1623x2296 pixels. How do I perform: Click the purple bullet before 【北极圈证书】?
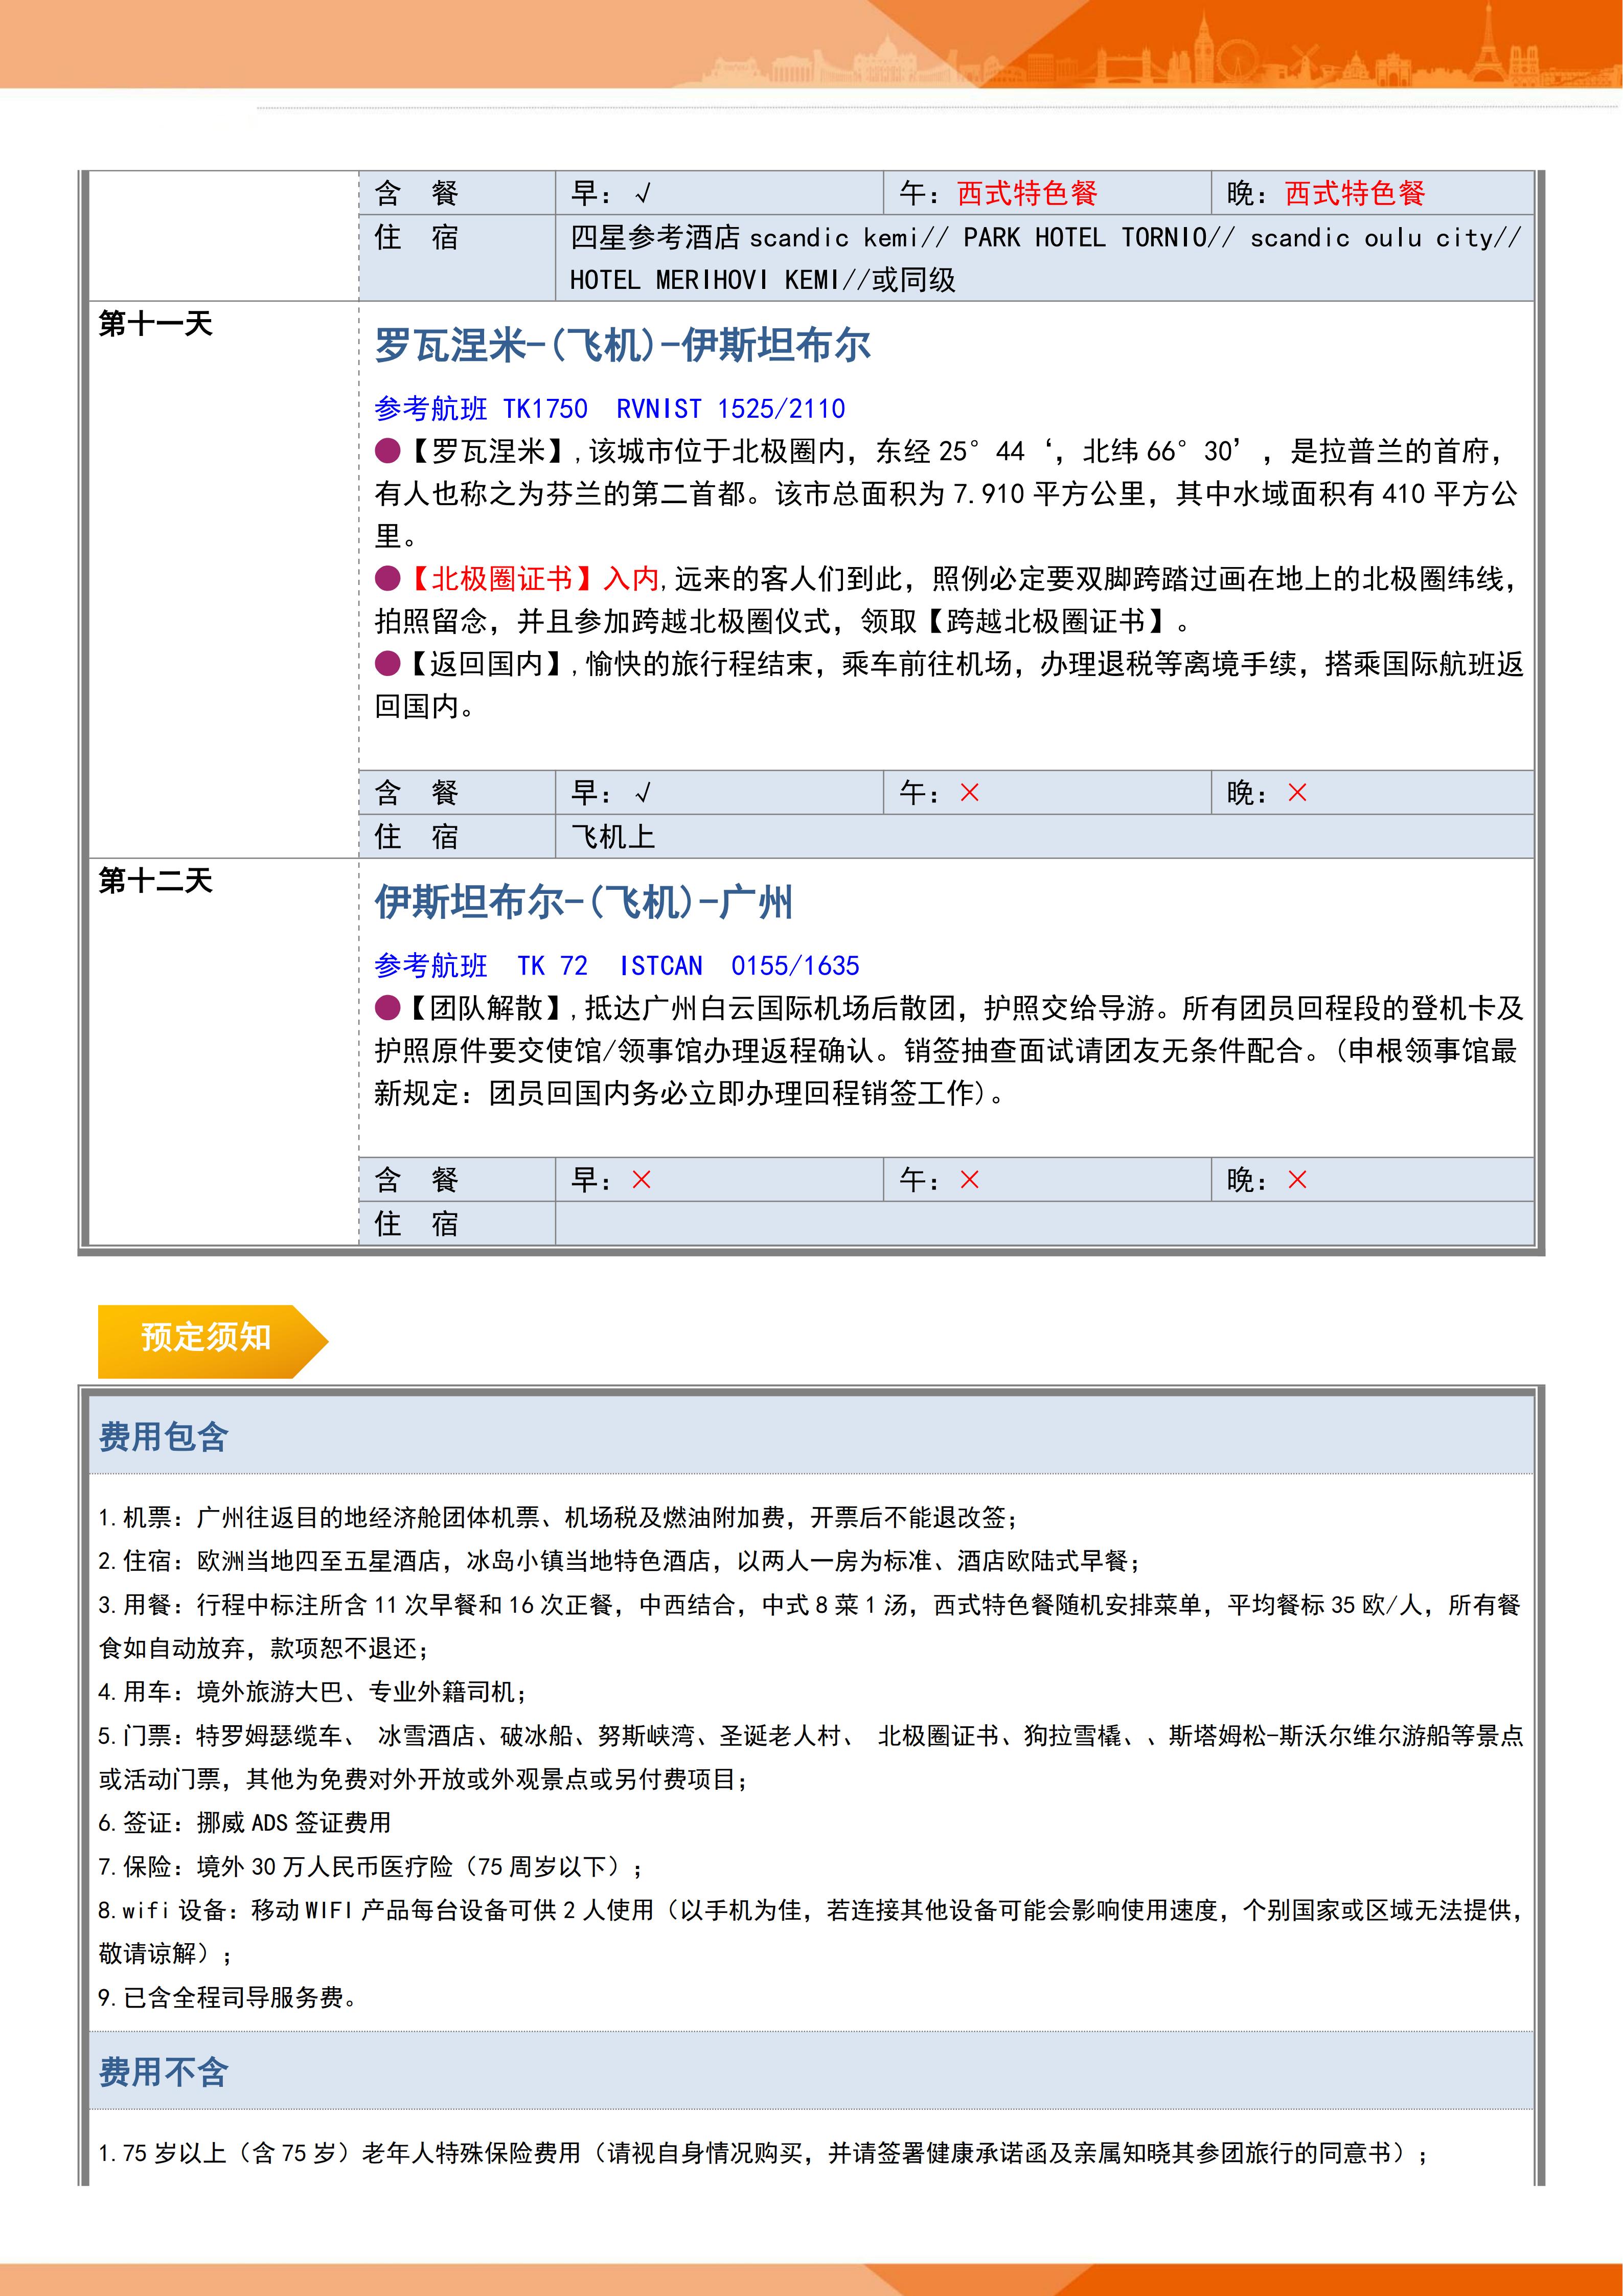point(387,578)
